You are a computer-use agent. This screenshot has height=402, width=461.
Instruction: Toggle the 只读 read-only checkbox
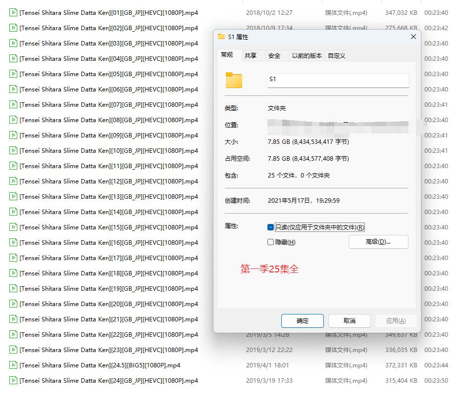270,227
